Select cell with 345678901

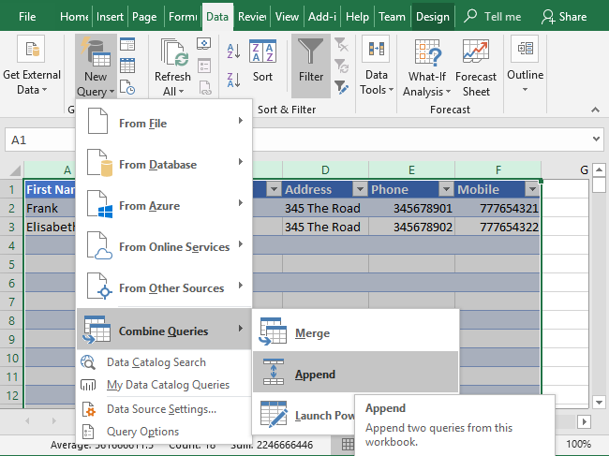coord(411,209)
